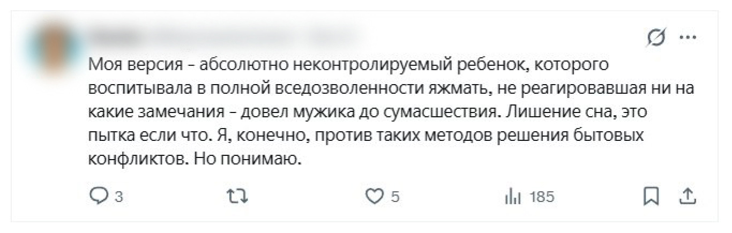The width and height of the screenshot is (732, 233).
Task: Bookmark this post
Action: point(651,197)
